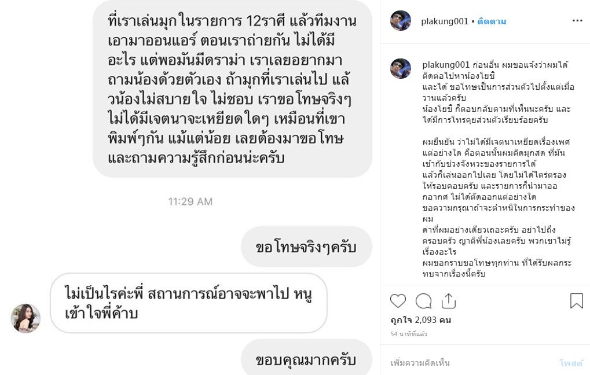Click the โพสต์ post button
The image size is (590, 375).
click(x=571, y=363)
